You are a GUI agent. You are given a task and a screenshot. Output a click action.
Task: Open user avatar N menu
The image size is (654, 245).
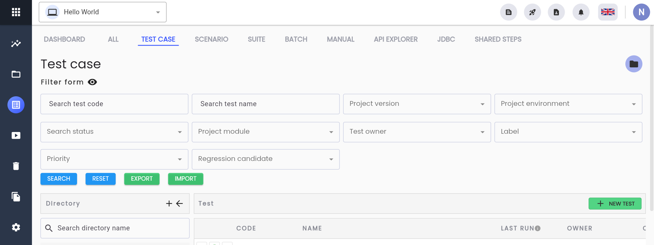point(641,12)
